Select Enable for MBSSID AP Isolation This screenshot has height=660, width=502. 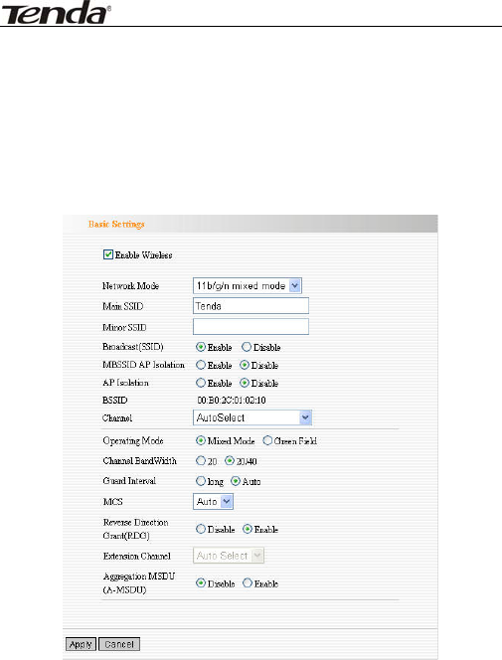click(201, 365)
